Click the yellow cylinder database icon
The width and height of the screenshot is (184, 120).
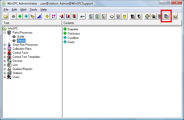[124, 16]
